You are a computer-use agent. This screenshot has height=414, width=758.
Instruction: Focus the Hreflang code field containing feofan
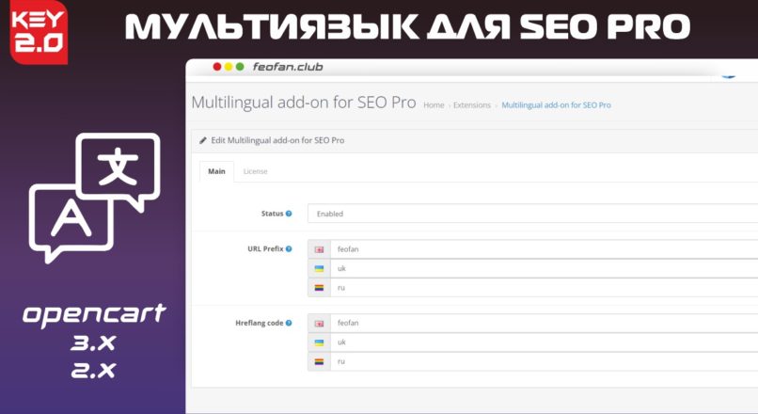545,323
